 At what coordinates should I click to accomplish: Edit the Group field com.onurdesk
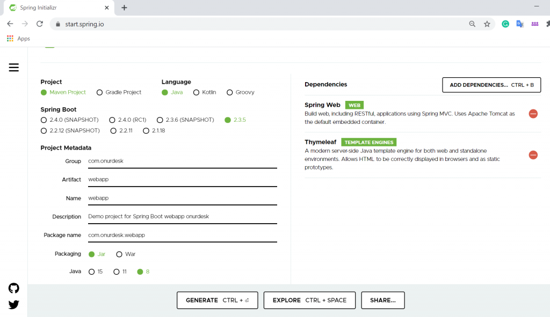[x=183, y=161]
